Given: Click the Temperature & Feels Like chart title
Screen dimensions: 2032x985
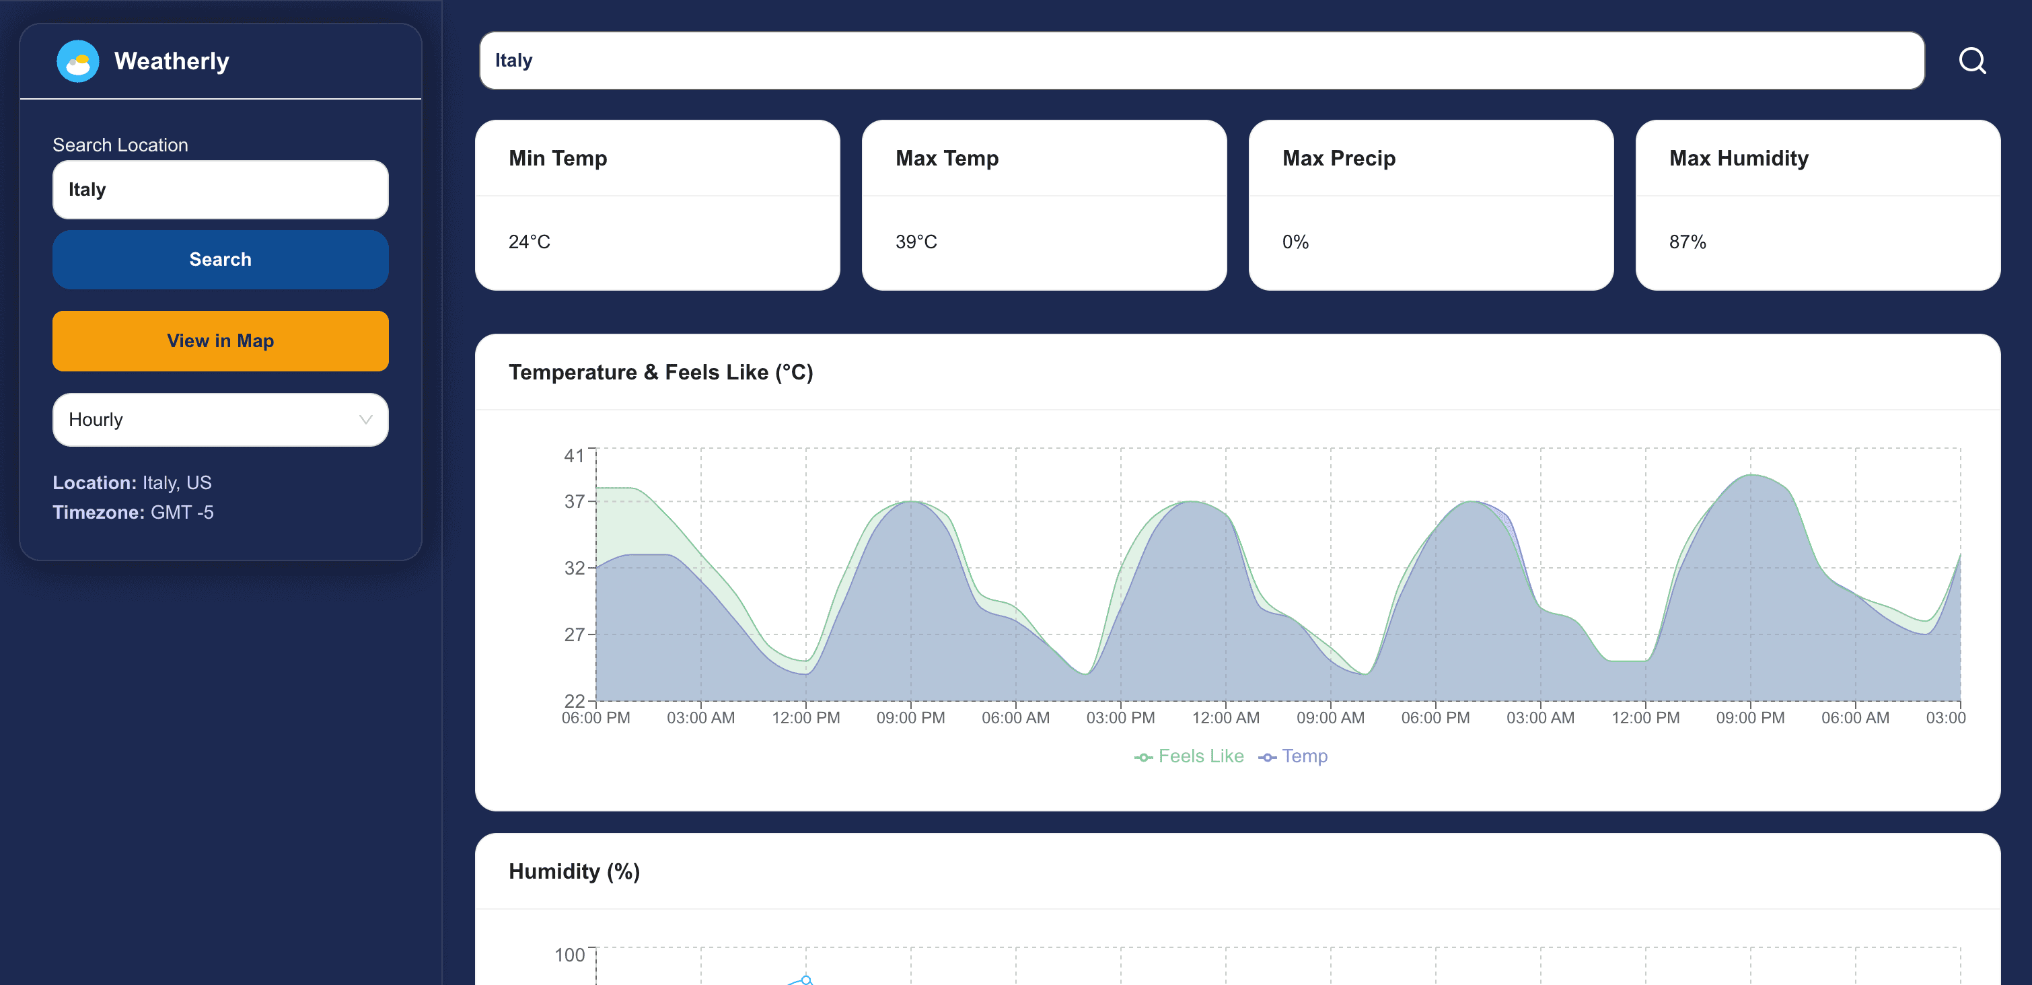Looking at the screenshot, I should (x=661, y=371).
